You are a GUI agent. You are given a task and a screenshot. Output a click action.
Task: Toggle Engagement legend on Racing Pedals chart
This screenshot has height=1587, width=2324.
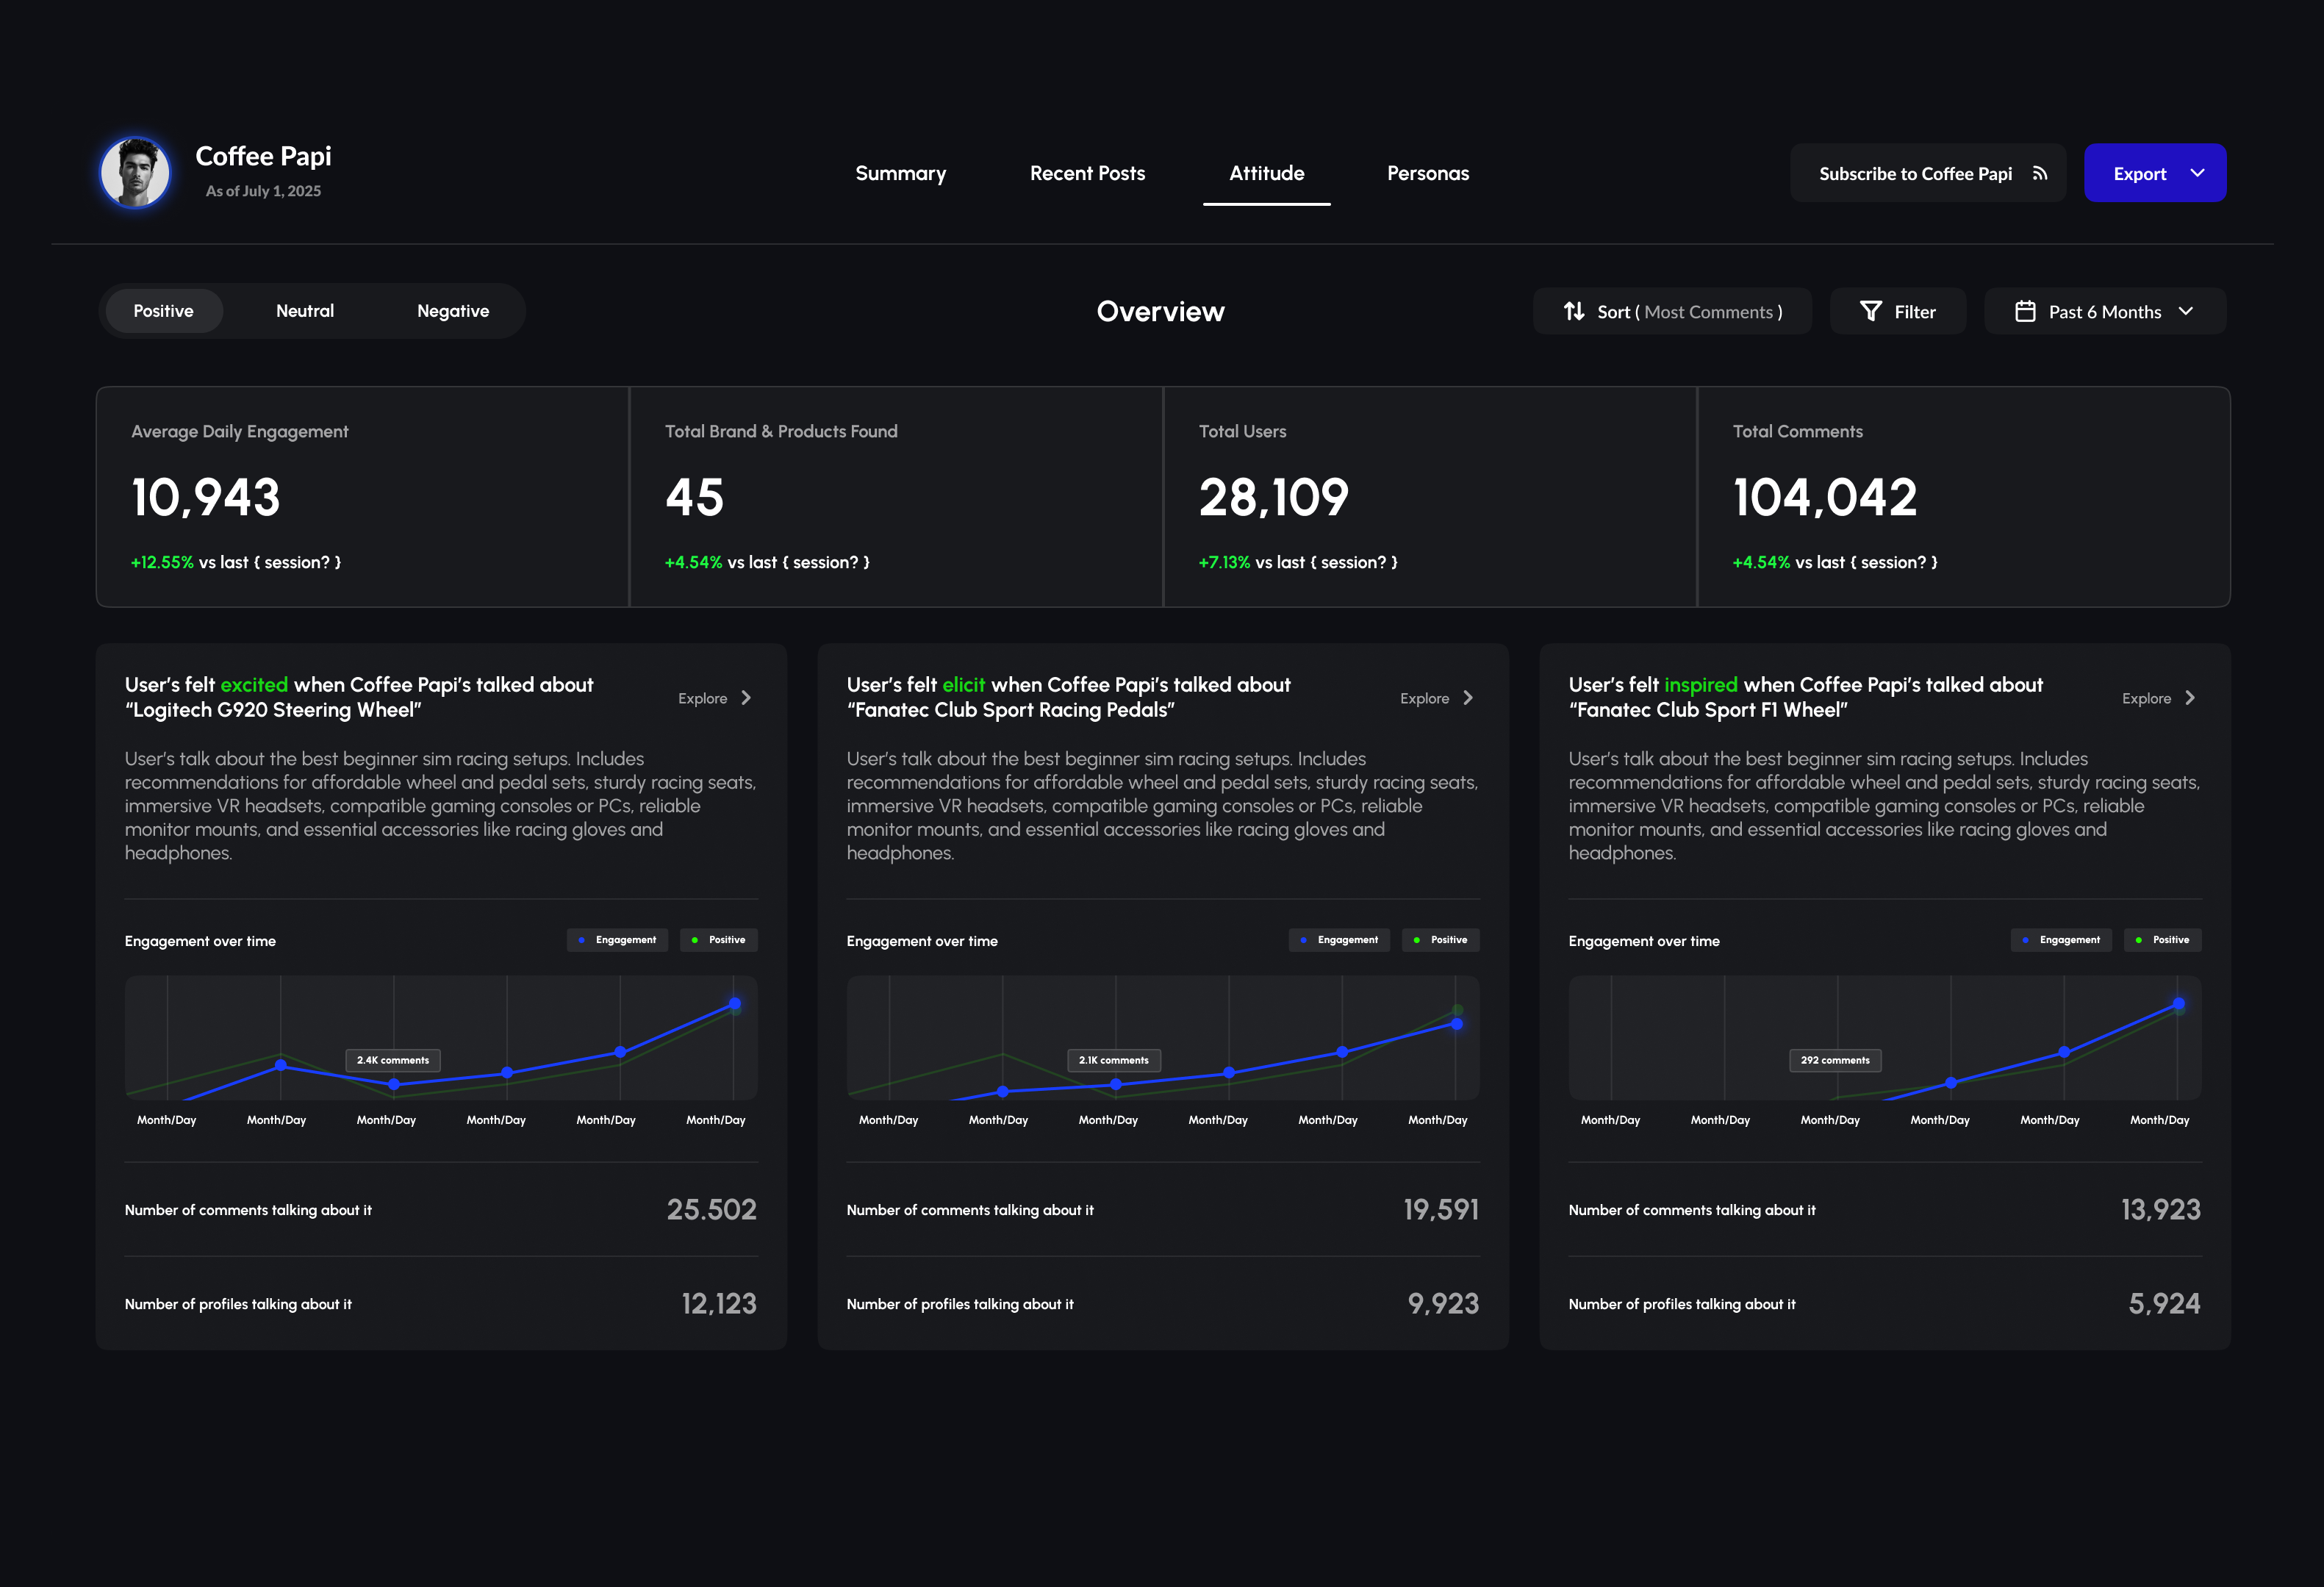click(x=1339, y=940)
